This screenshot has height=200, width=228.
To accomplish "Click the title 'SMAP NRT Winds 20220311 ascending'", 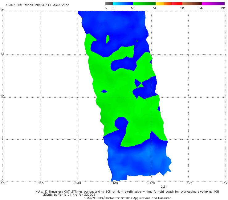I will (x=38, y=5).
